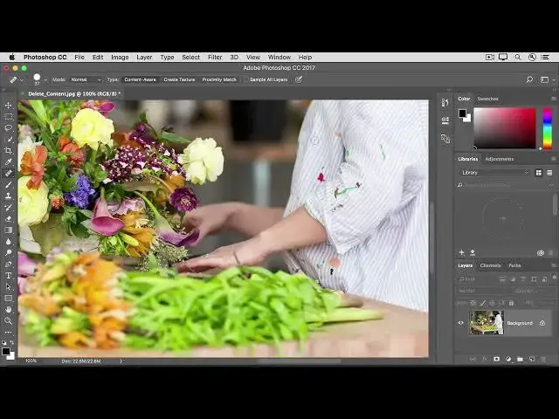Create a new group folder in Layers
559x419 pixels.
(x=521, y=359)
